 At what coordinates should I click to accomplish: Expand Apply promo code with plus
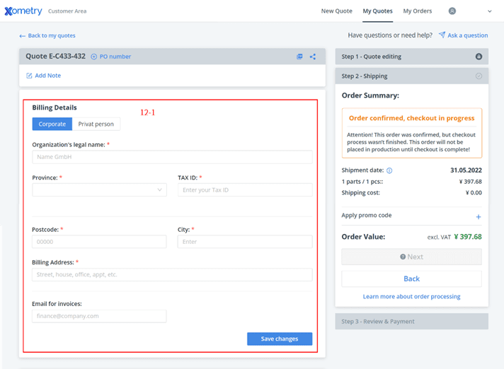(479, 216)
